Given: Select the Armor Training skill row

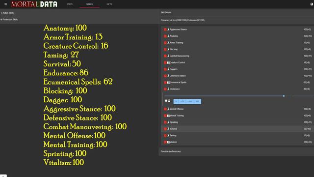Looking at the screenshot, I should 237,43.
